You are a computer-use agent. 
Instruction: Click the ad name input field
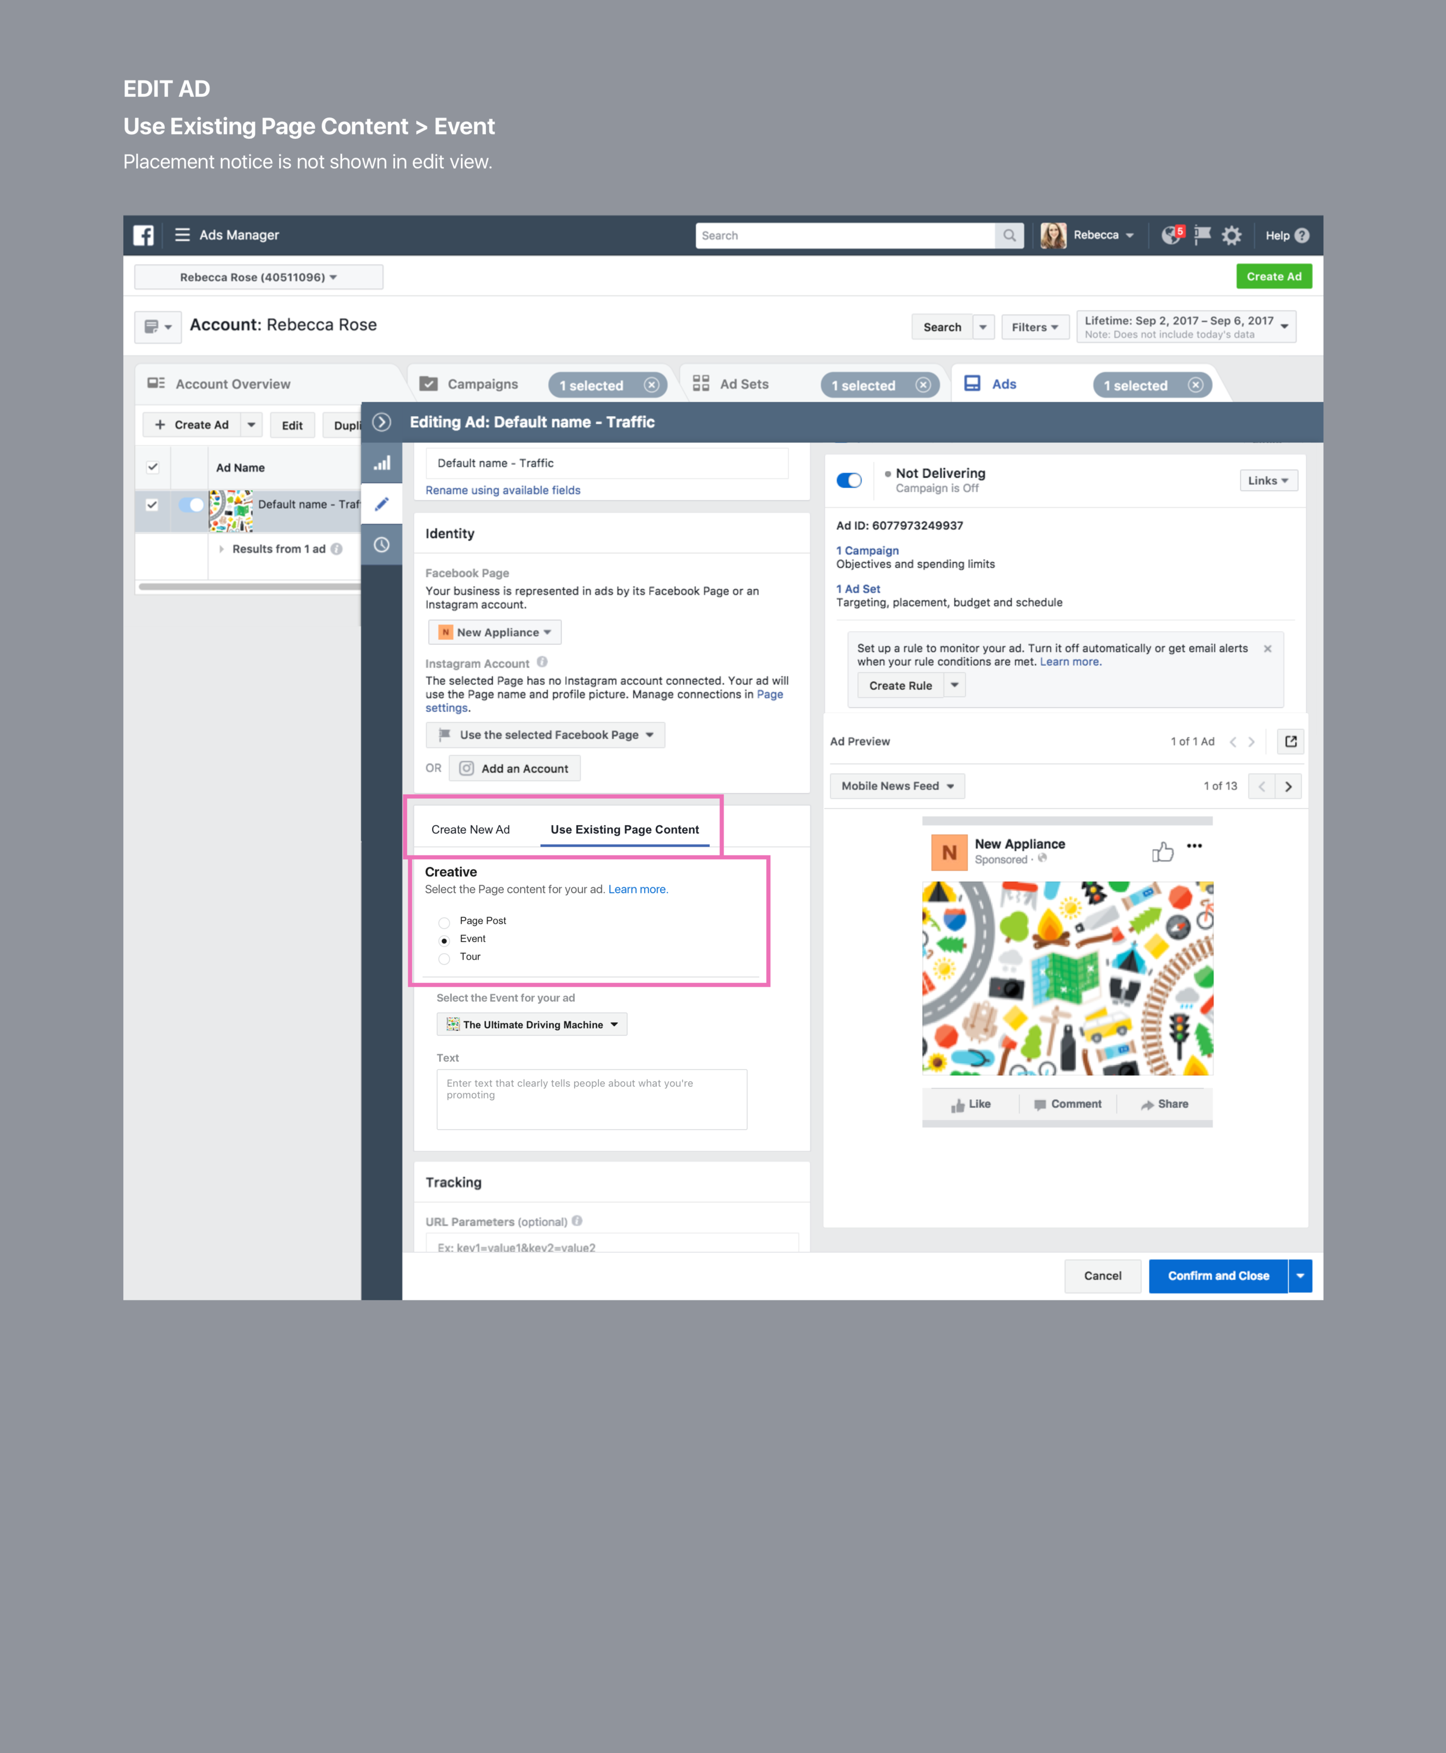tap(607, 462)
